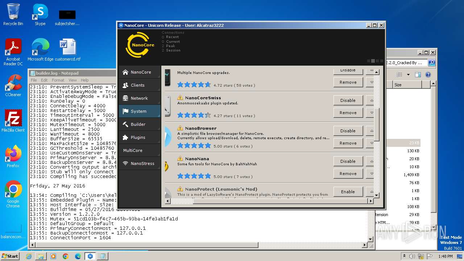Toggle the preview pane in Explorer

pyautogui.click(x=418, y=75)
